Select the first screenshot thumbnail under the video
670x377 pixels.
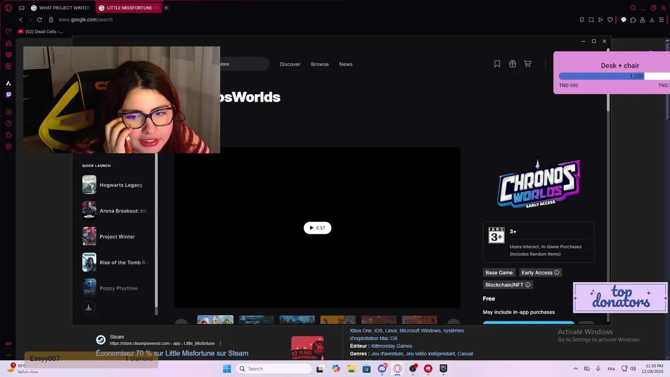tap(215, 320)
